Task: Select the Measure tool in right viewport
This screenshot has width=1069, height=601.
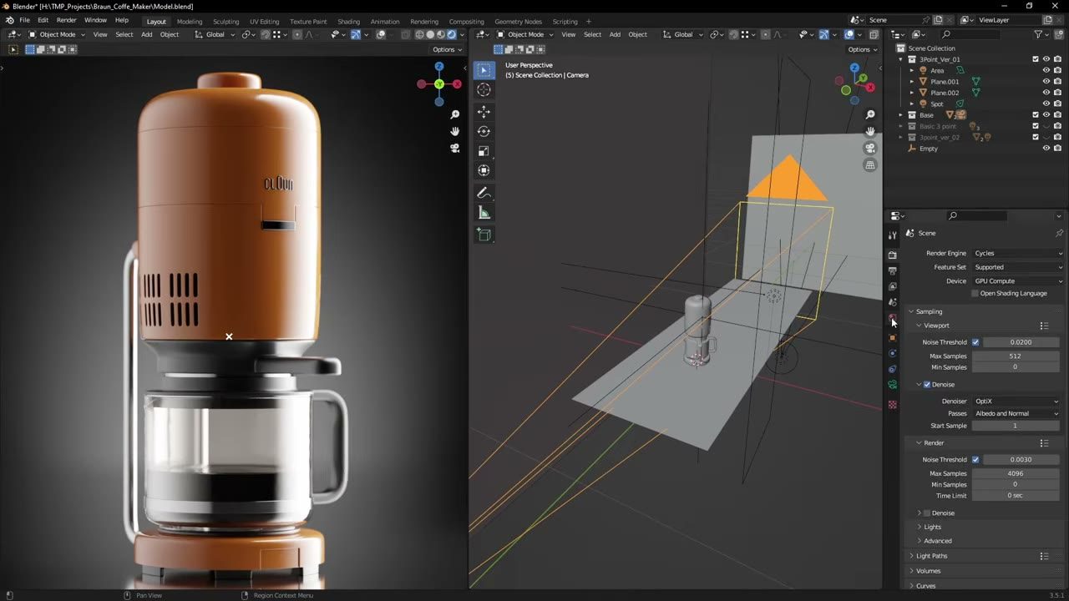Action: pyautogui.click(x=484, y=213)
